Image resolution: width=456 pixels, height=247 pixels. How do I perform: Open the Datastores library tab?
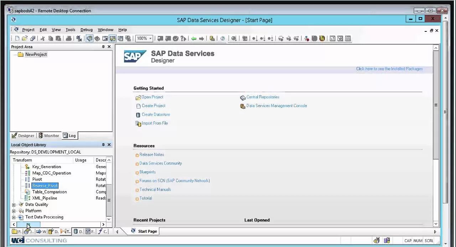[78, 232]
